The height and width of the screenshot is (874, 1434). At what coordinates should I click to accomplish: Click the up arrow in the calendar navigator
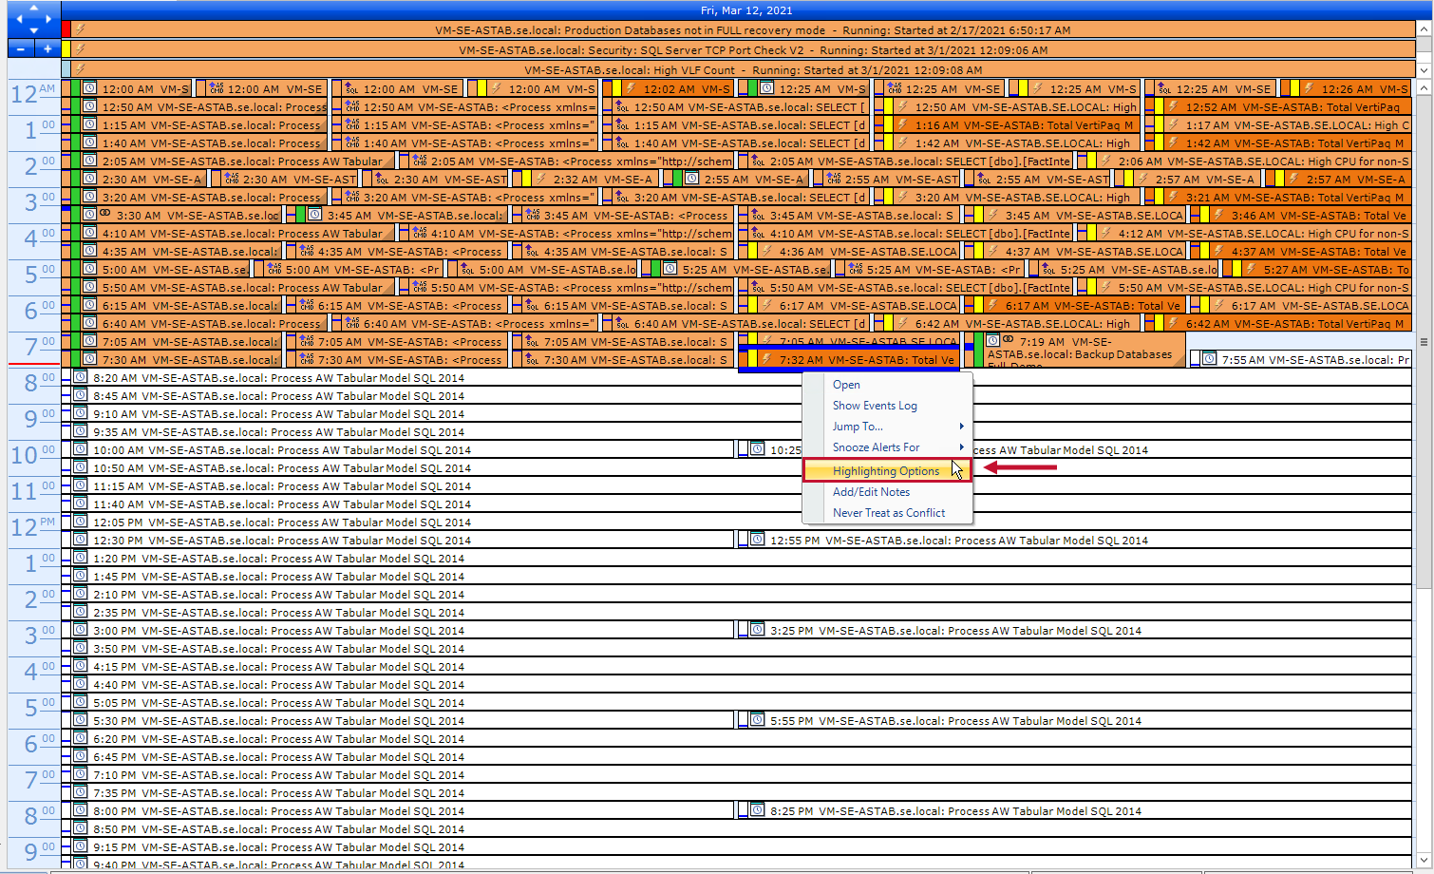click(x=33, y=9)
